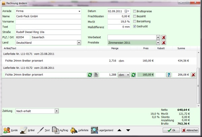Edit the Straße field Rudolf Diesel Ring

[x=48, y=32]
